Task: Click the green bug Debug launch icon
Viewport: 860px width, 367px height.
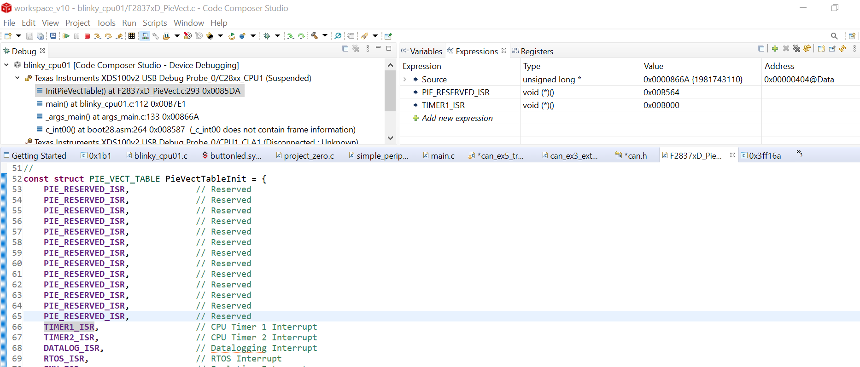Action: [267, 36]
